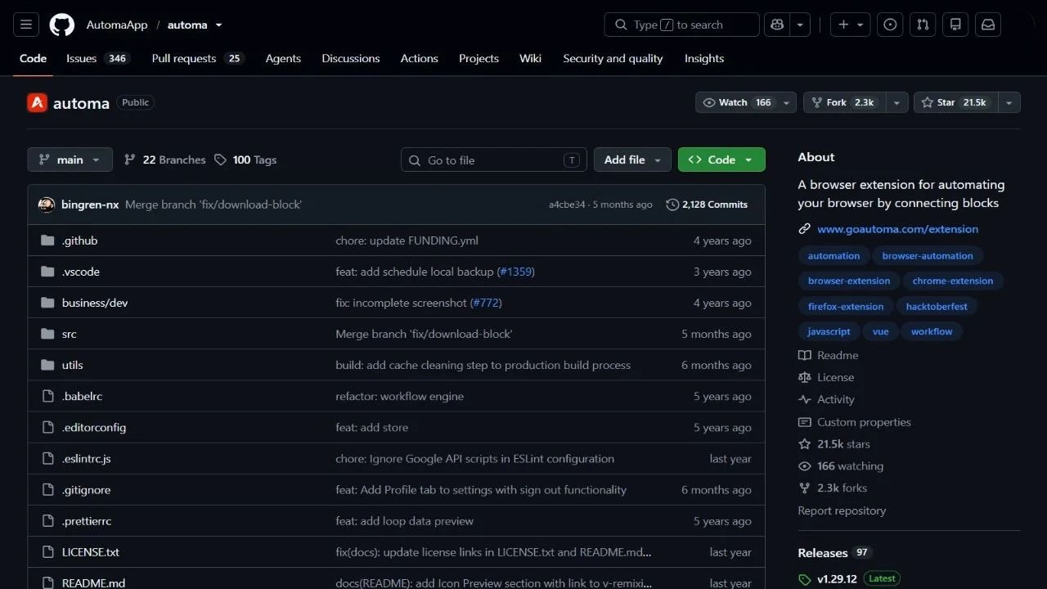This screenshot has width=1047, height=589.
Task: Open pull requests icon in header
Action: click(x=923, y=25)
